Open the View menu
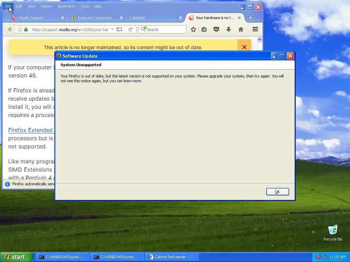Image resolution: width=350 pixels, height=262 pixels. point(31,6)
